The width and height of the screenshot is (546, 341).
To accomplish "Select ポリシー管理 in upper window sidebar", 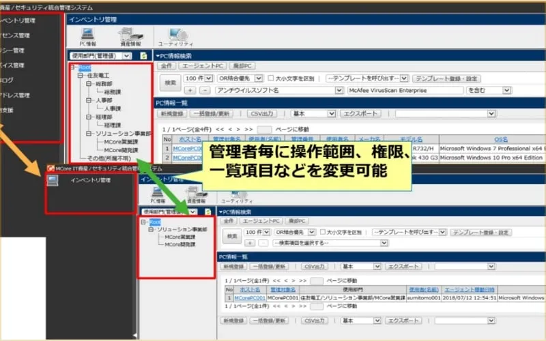I will 12,50.
